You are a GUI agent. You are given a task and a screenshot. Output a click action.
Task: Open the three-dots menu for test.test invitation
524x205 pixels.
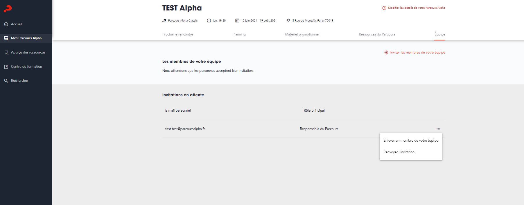[x=438, y=129]
